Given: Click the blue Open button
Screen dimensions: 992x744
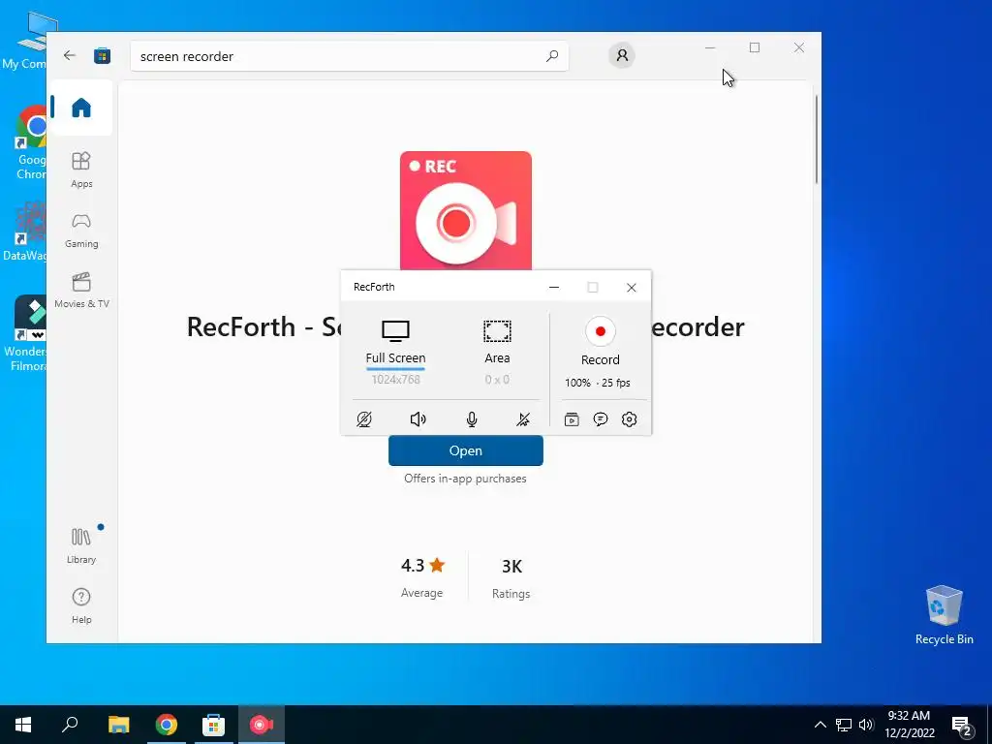Looking at the screenshot, I should click(466, 450).
